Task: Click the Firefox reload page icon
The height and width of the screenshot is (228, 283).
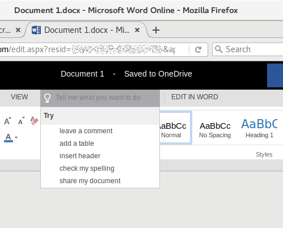Action: click(x=198, y=49)
